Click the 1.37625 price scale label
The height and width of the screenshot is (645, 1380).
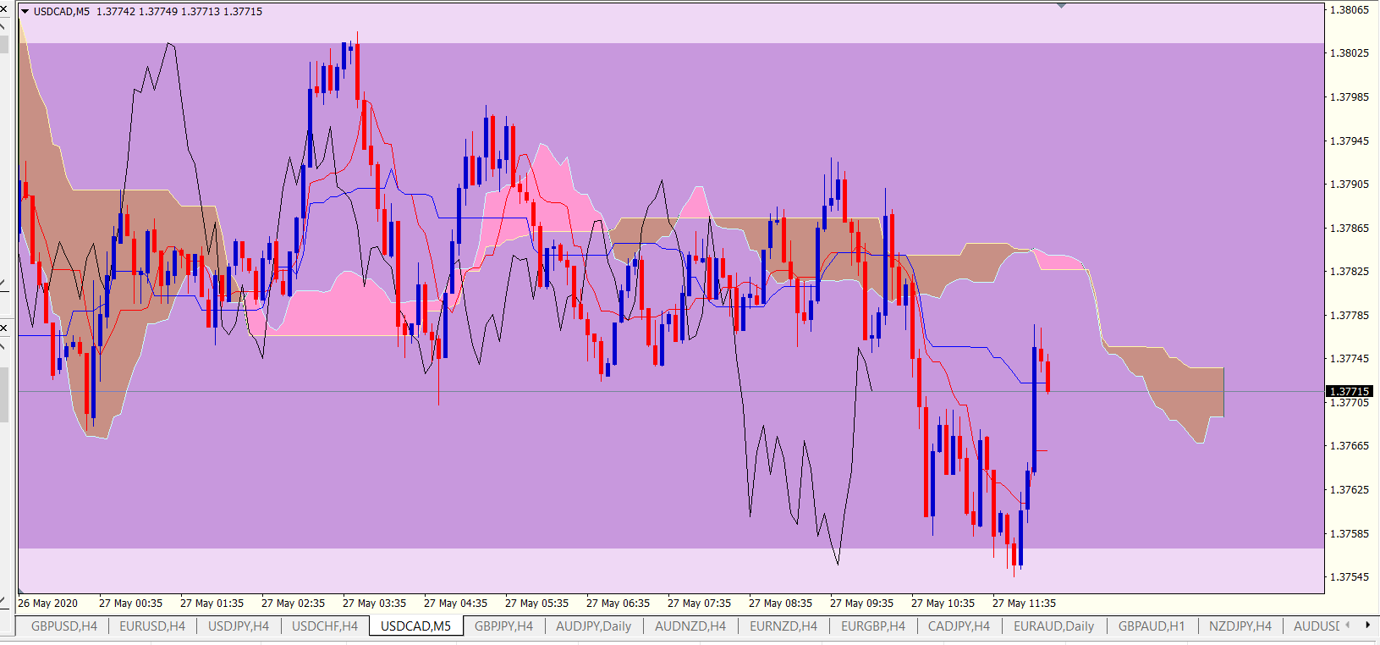click(x=1350, y=490)
